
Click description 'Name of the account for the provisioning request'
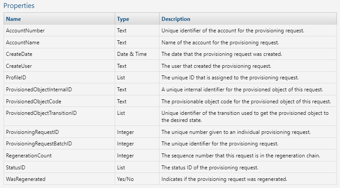point(220,43)
